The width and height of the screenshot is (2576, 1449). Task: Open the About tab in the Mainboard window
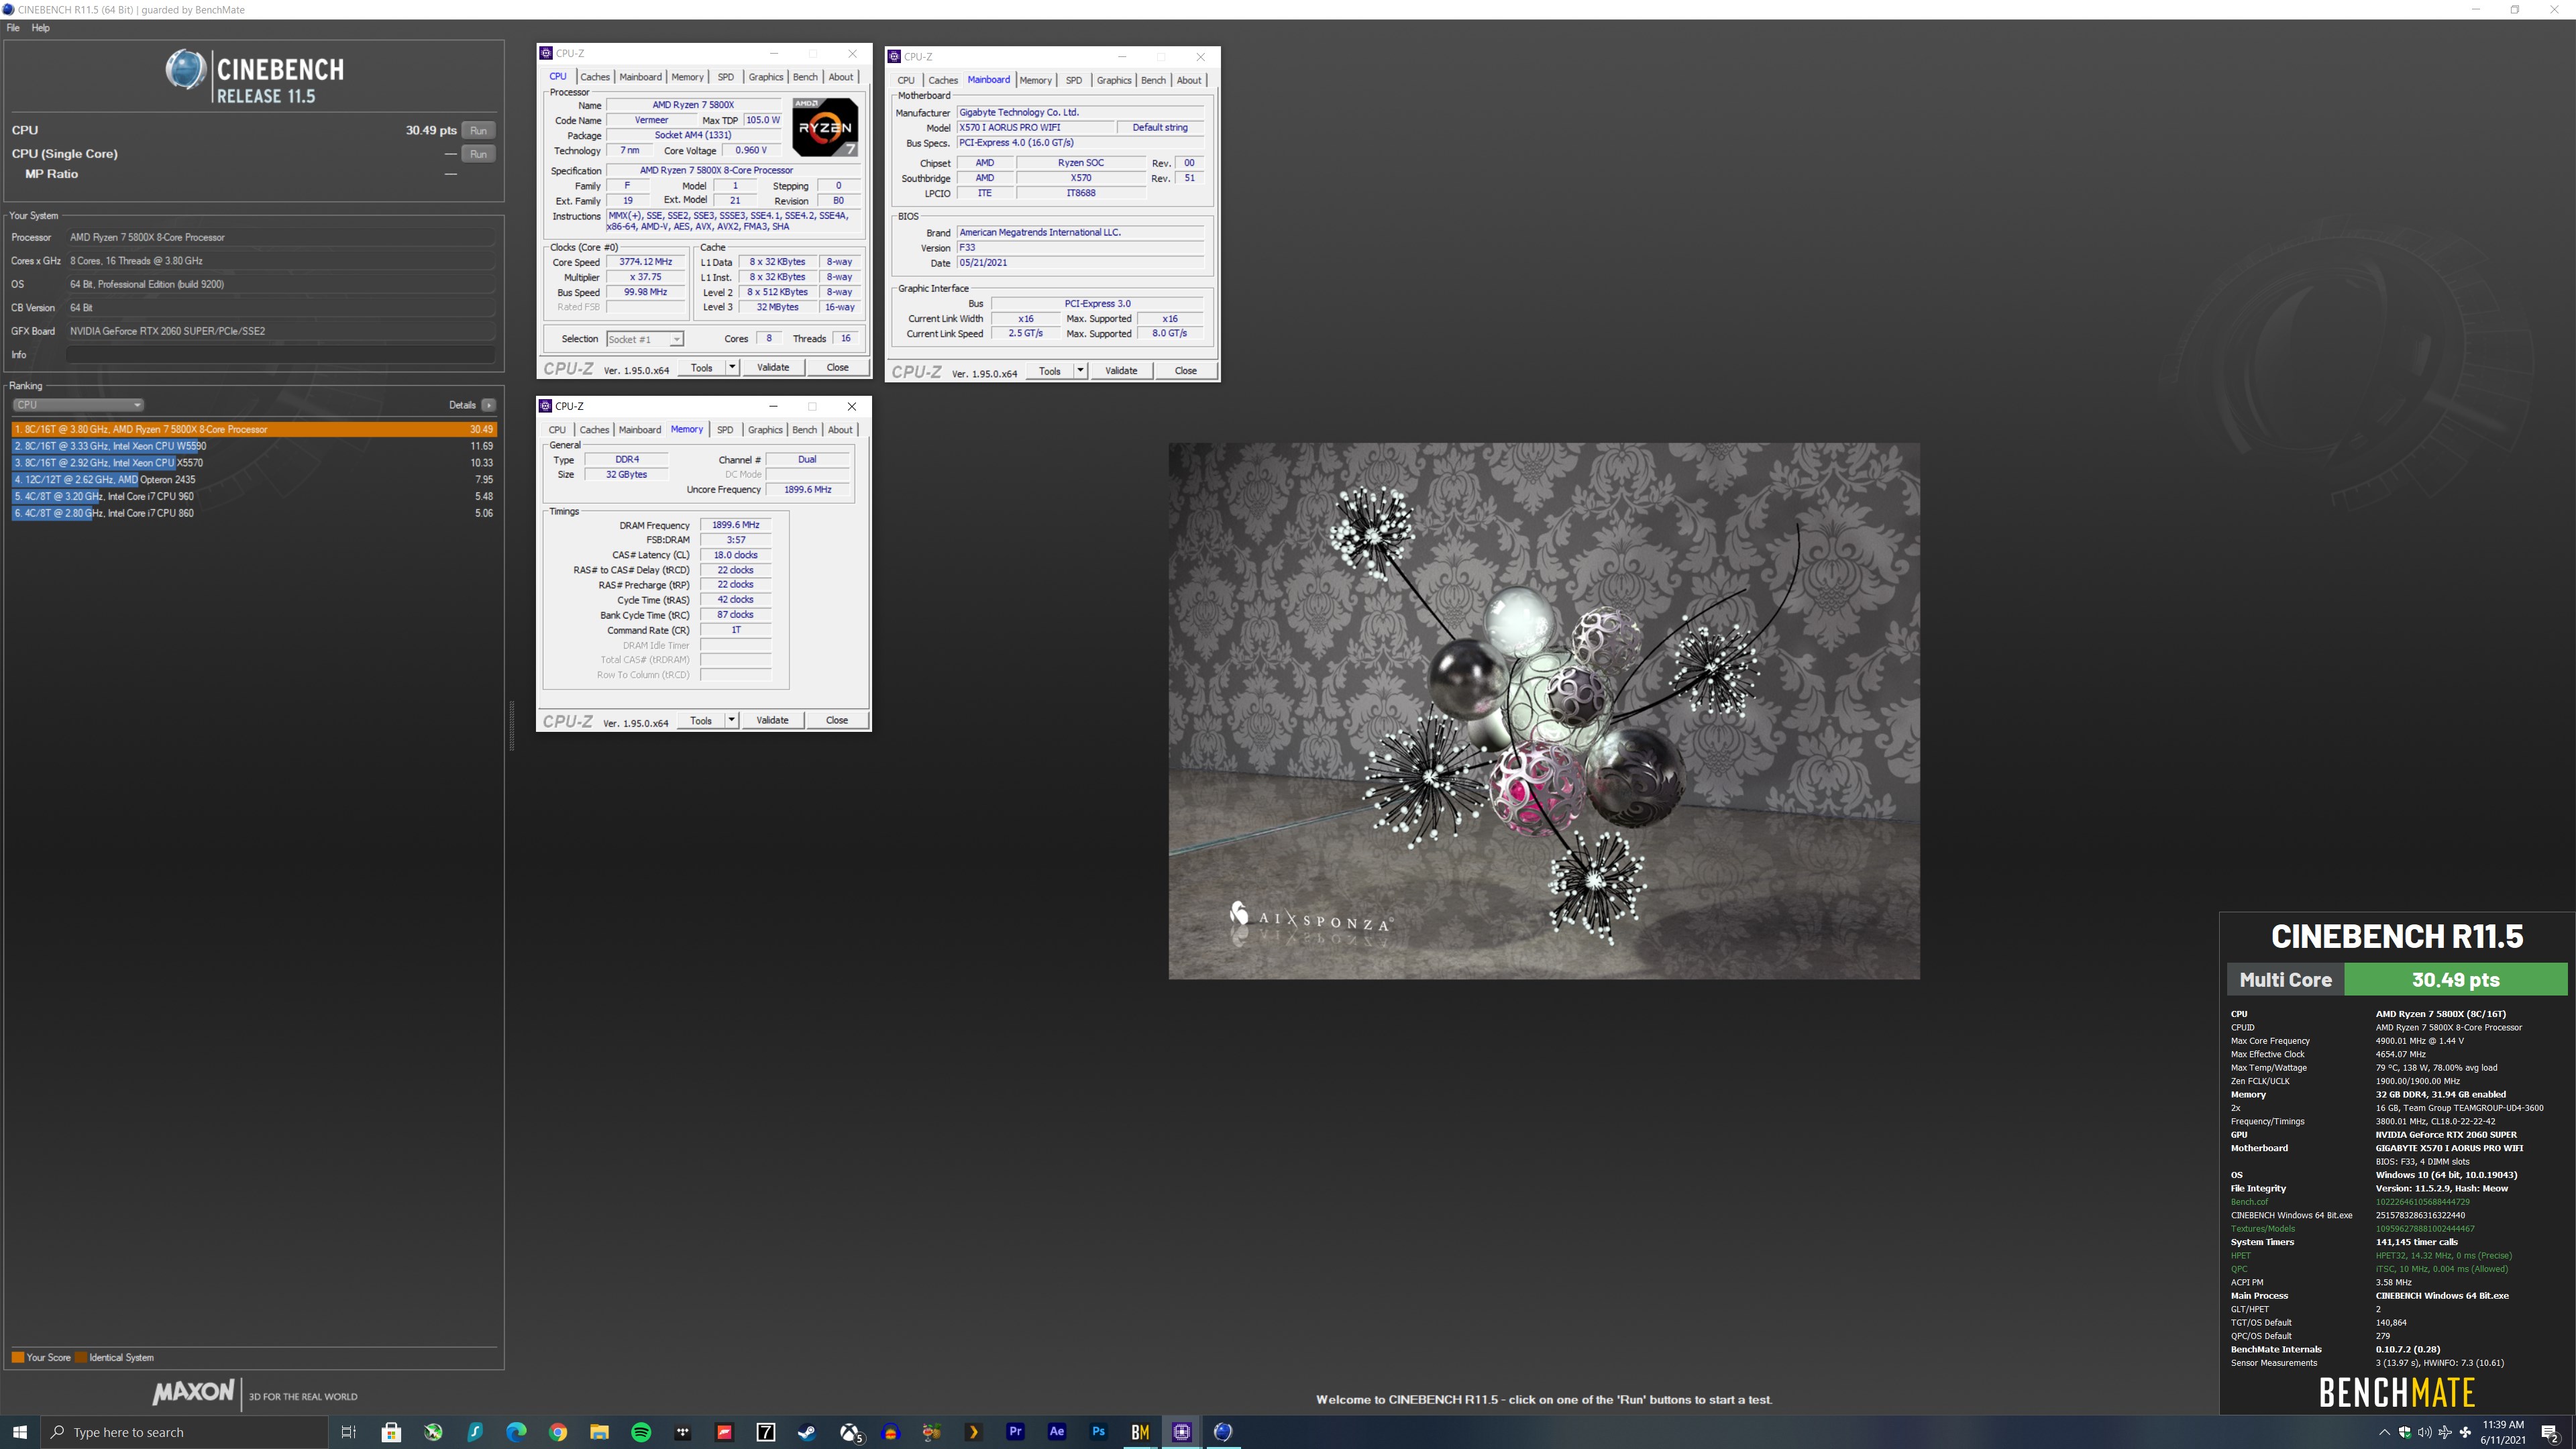(x=1189, y=80)
